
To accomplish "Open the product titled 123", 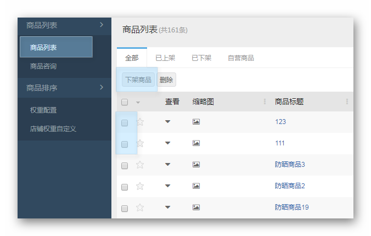I will point(280,122).
